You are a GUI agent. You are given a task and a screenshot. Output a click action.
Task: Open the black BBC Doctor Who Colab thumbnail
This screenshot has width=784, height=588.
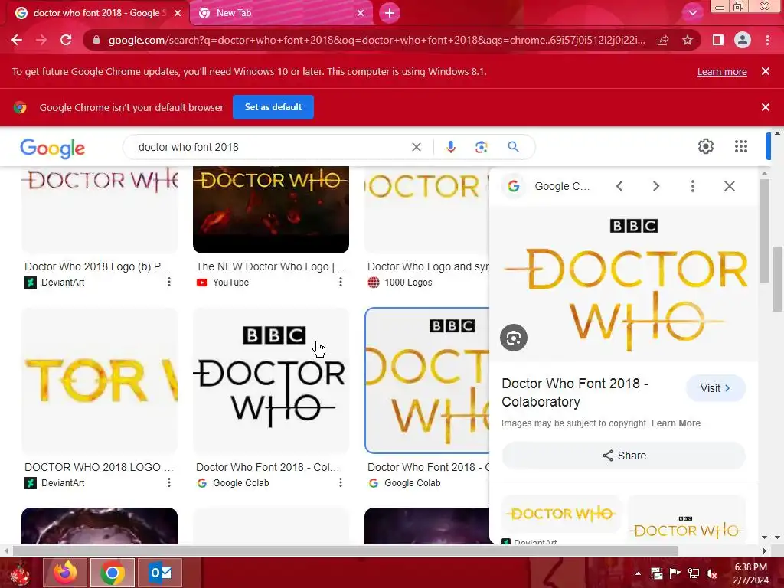(271, 381)
